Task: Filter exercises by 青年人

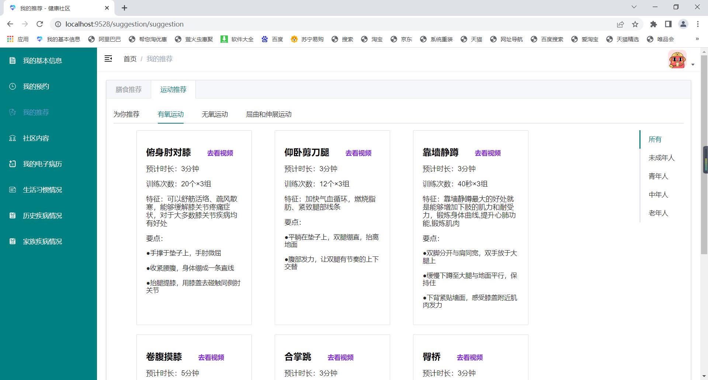Action: click(x=659, y=176)
